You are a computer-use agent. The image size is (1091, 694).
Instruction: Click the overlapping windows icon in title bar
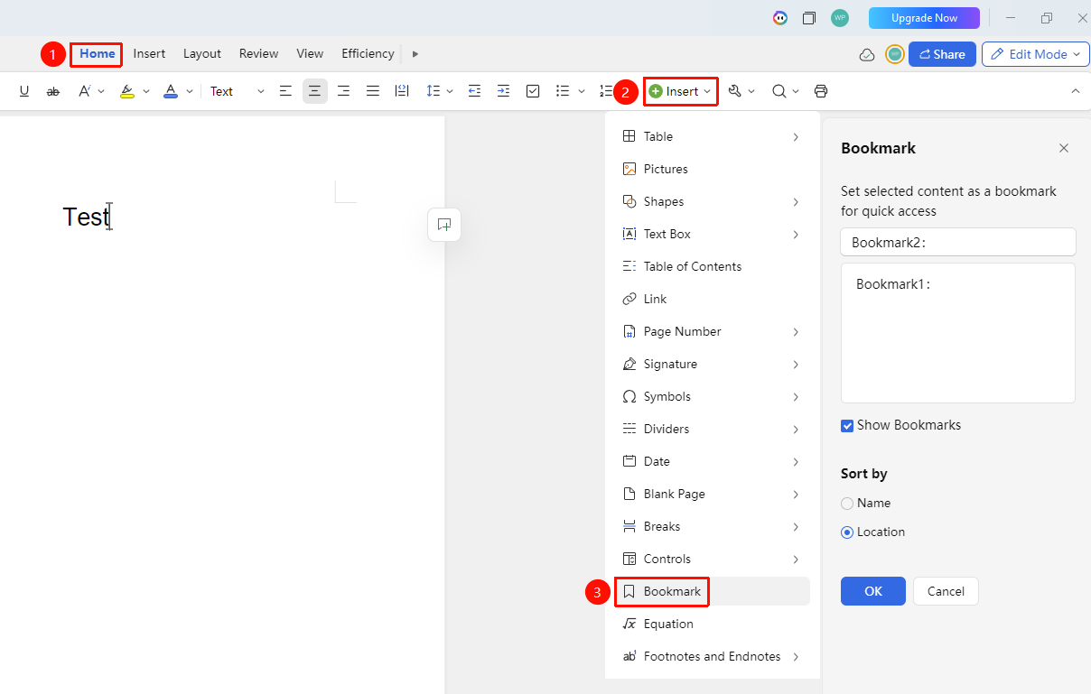(809, 18)
